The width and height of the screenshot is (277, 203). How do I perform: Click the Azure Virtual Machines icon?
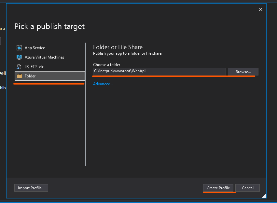[19, 57]
